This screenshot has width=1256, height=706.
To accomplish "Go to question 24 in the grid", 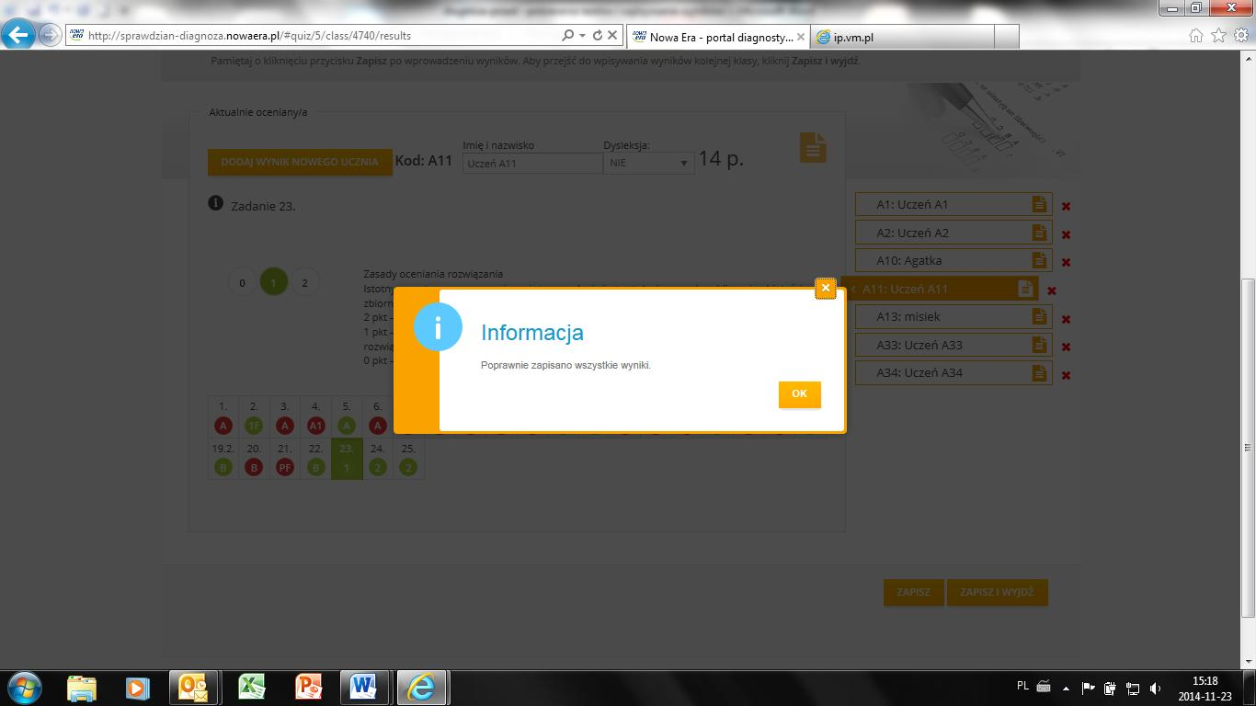I will click(x=377, y=459).
